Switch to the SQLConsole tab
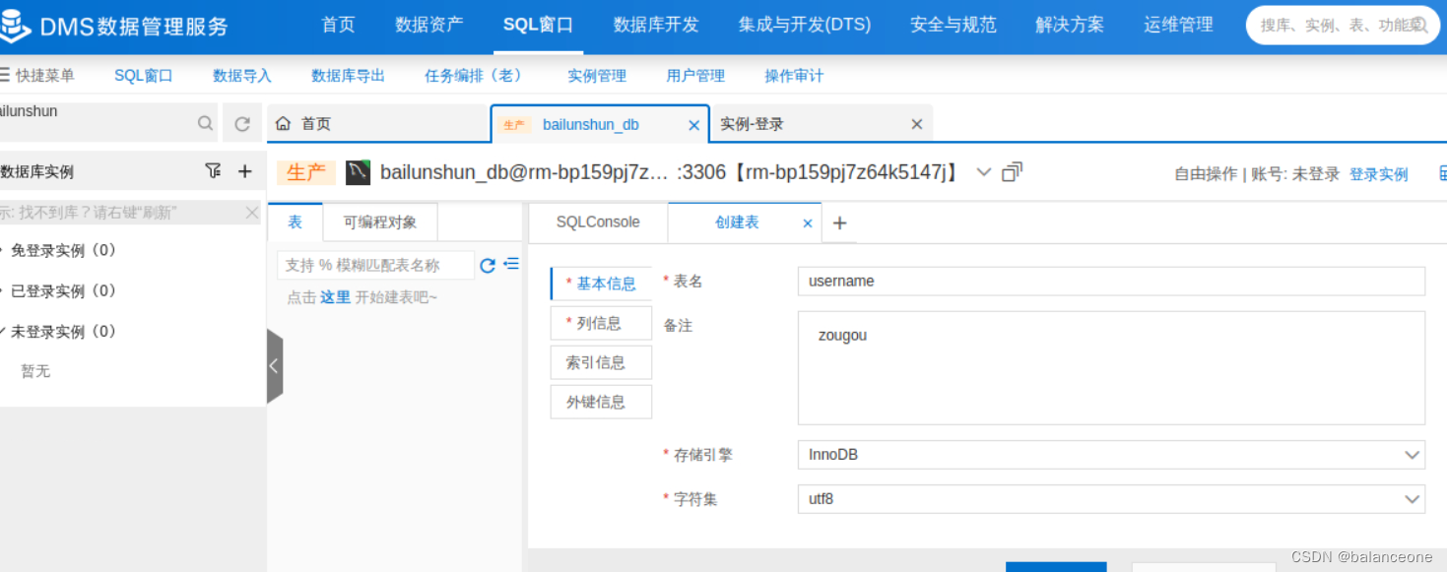 coord(597,222)
